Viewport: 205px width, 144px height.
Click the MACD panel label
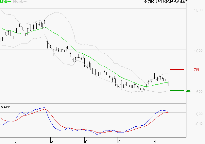(6, 107)
